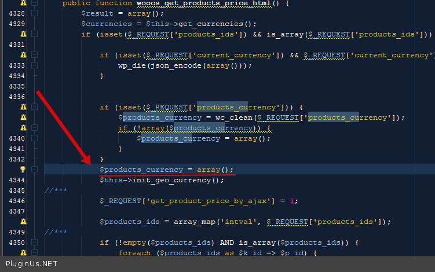Screen dimensions: 435x272
Task: Click warning icon on the current_currency check line
Action: 23,55
